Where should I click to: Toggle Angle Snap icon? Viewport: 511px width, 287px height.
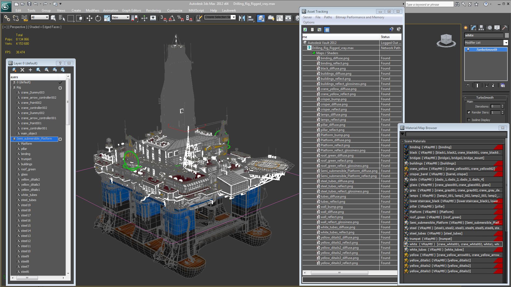(172, 18)
